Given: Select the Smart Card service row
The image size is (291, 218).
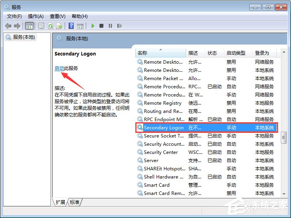Looking at the screenshot, I should 207,185.
